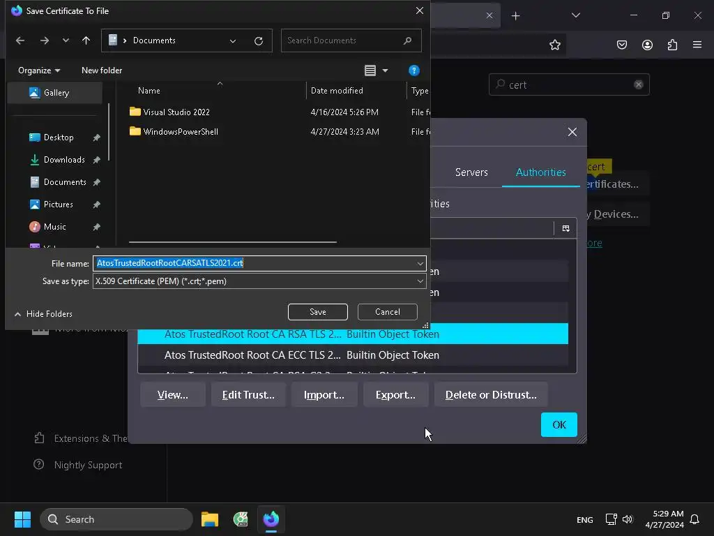Click Edit Trust... button
Viewport: 714px width, 536px height.
248,395
